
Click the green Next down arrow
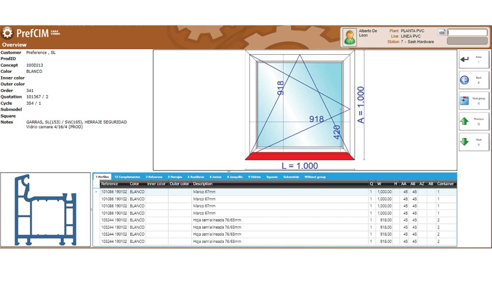click(x=473, y=142)
